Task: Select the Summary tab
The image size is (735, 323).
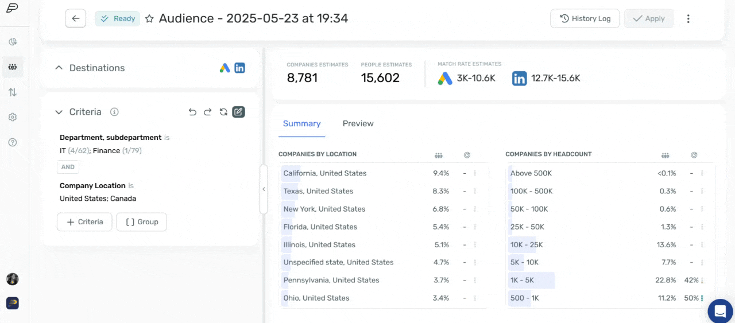Action: coord(301,123)
